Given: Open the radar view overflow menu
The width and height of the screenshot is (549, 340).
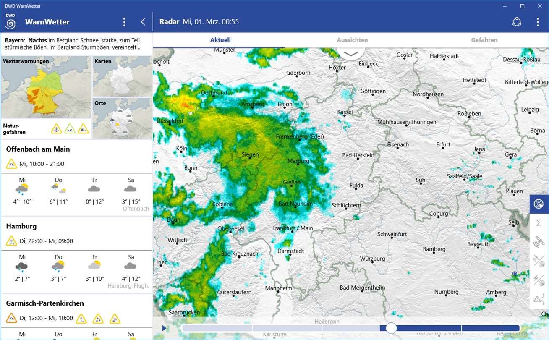Looking at the screenshot, I should 538,22.
